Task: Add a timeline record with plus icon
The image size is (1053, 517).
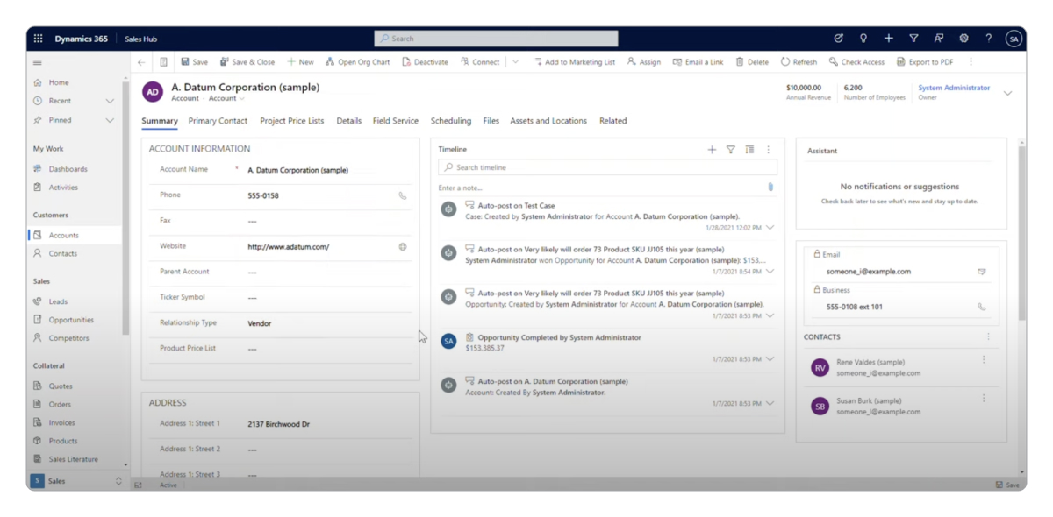Action: tap(712, 150)
